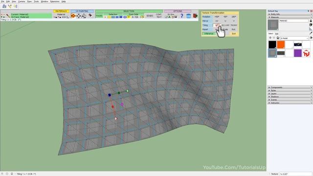Open the Edit menu
Screen dimensions: 313x176
8,1
